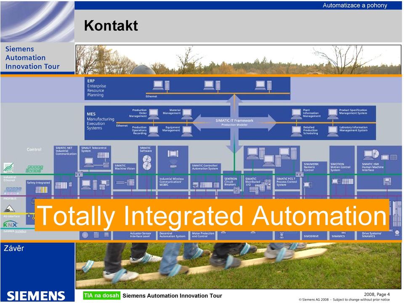This screenshot has width=404, height=303.
Task: Click the Motor Protection and Control label
Action: coord(203,235)
